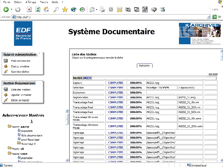Open the address bar dropdown arrow

[x=209, y=17]
